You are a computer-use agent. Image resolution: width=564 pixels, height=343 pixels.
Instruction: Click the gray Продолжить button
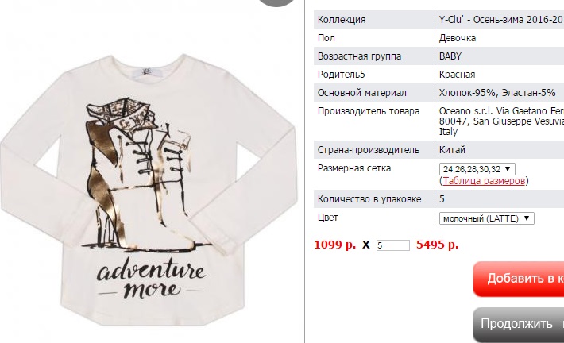pyautogui.click(x=519, y=325)
